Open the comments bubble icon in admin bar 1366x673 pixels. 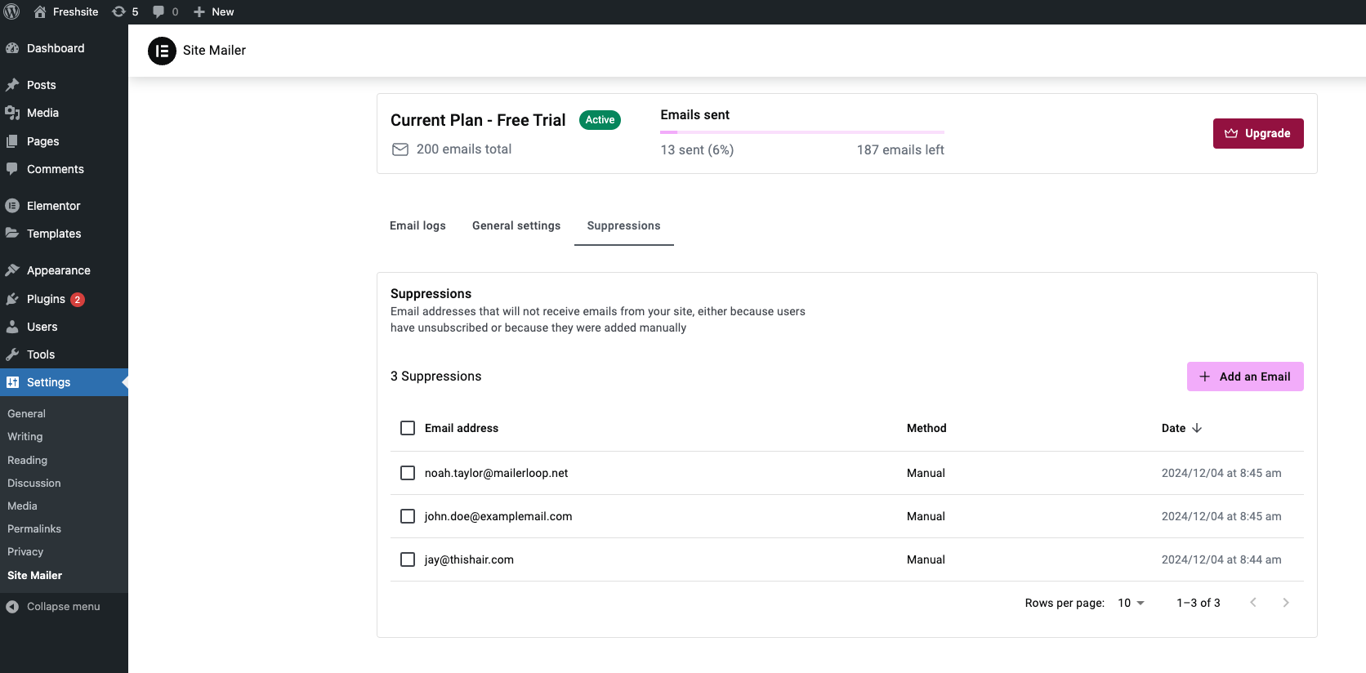click(x=159, y=11)
